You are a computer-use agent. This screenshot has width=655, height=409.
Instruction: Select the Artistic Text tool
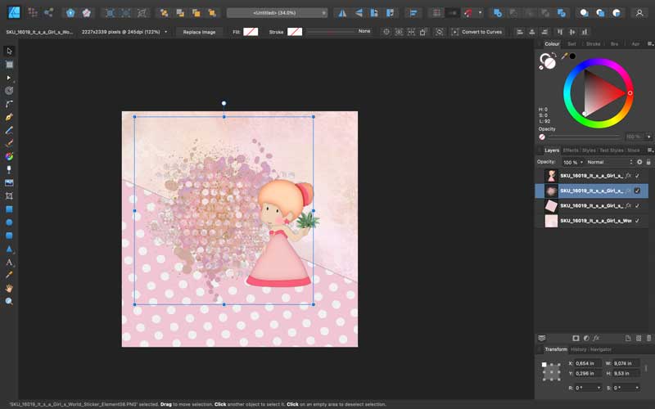[x=9, y=262]
